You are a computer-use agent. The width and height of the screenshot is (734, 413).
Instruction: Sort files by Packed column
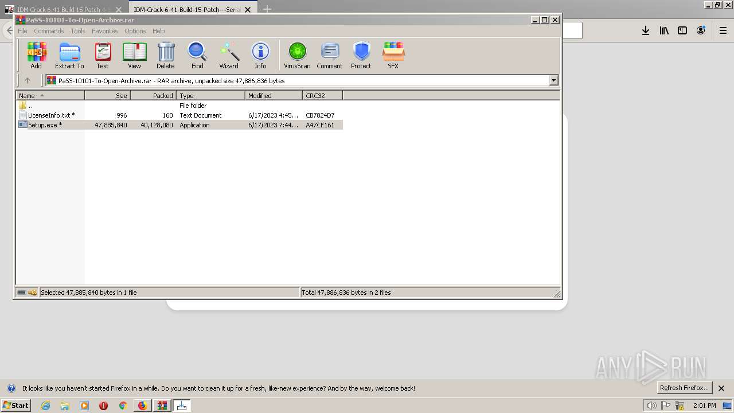coord(154,95)
